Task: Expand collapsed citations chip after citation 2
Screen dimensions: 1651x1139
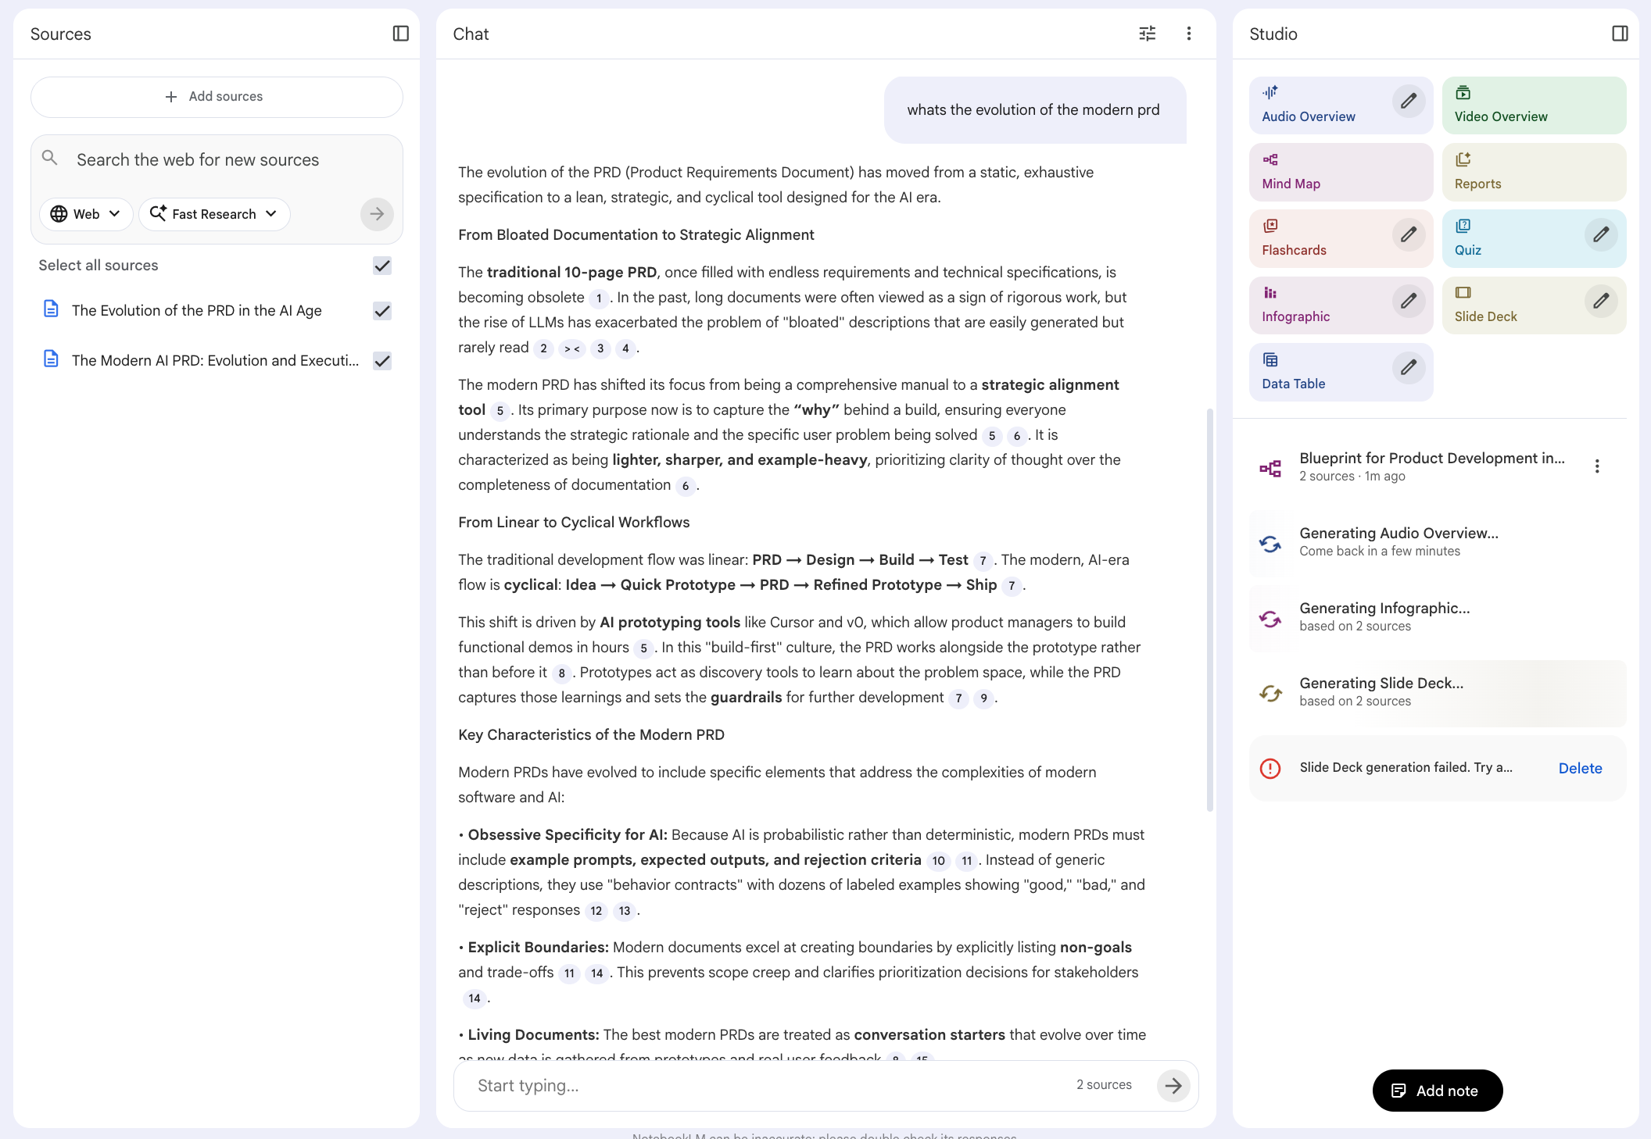Action: pyautogui.click(x=571, y=348)
